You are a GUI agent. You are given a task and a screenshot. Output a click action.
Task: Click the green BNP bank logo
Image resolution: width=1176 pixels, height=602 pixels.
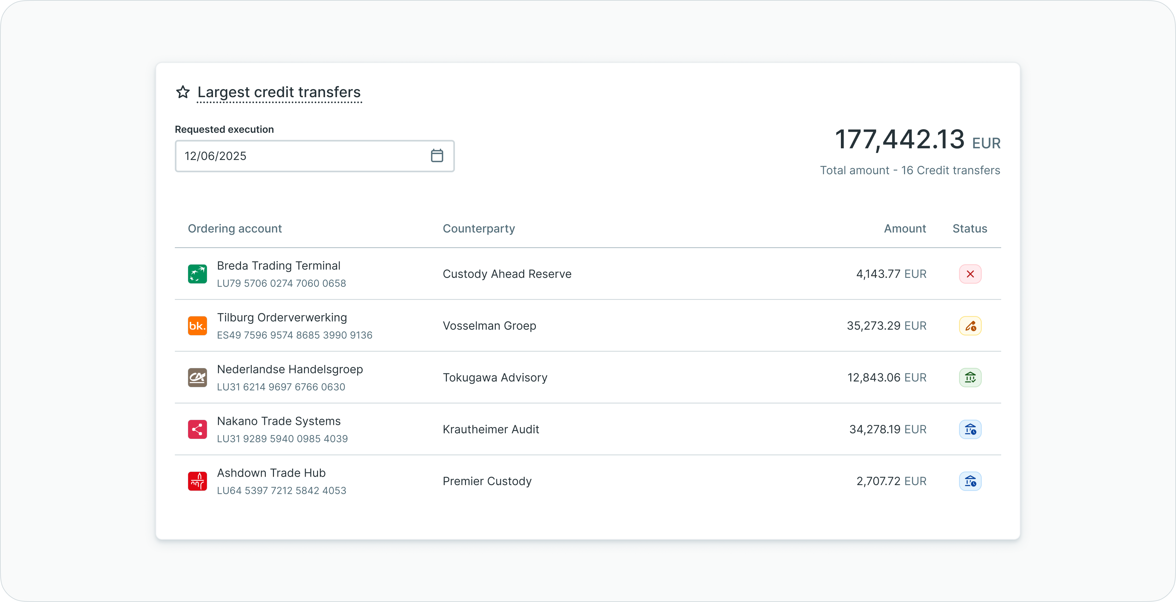click(x=197, y=274)
